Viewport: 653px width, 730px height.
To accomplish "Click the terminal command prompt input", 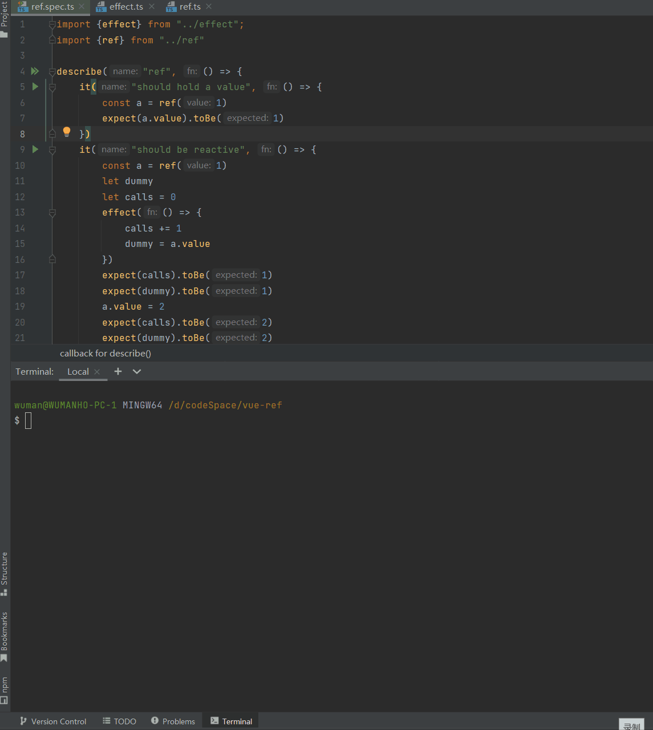I will tap(29, 421).
